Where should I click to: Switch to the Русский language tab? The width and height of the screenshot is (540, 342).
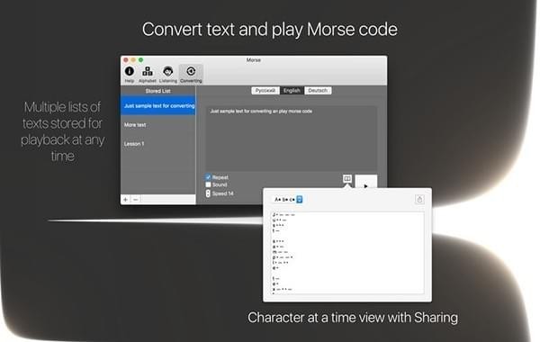(x=265, y=91)
